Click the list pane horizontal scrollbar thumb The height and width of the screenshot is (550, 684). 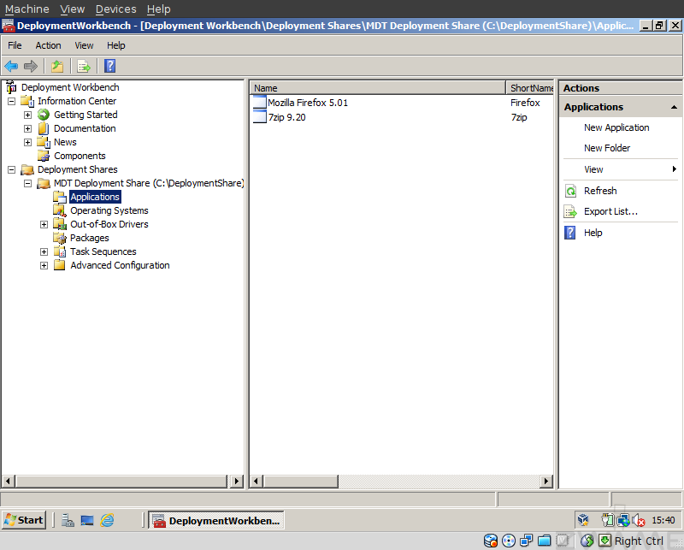pos(301,482)
